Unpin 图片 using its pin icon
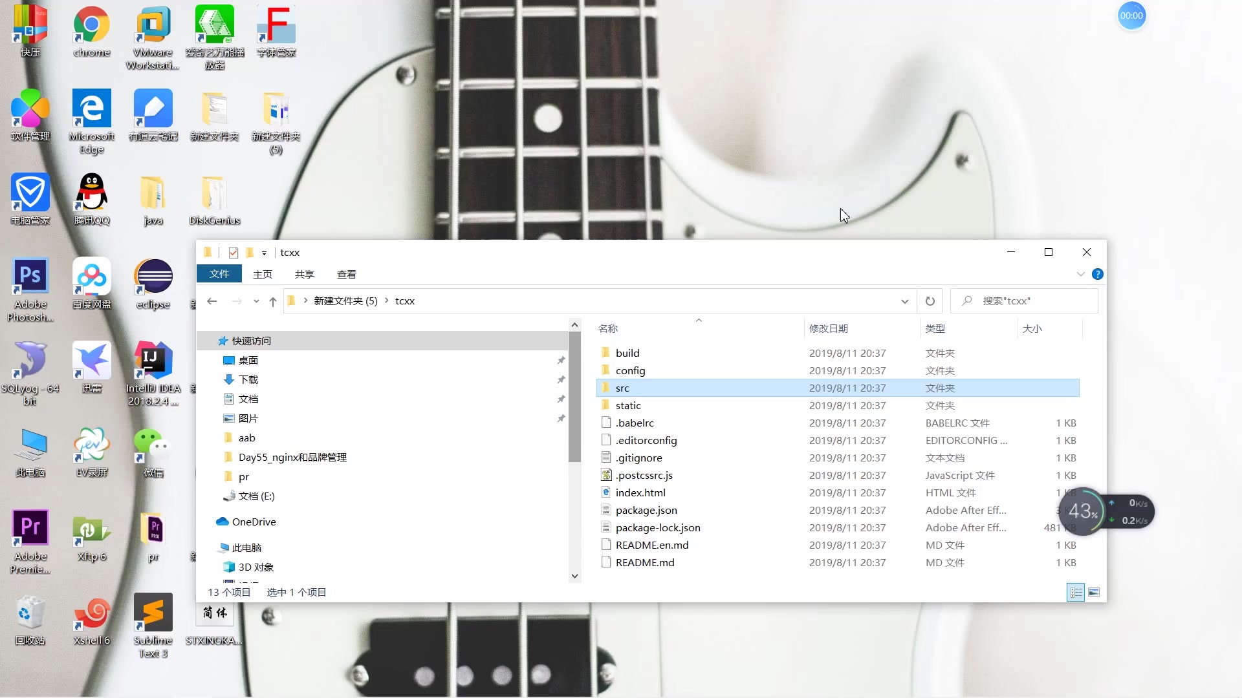The image size is (1242, 698). pos(561,418)
